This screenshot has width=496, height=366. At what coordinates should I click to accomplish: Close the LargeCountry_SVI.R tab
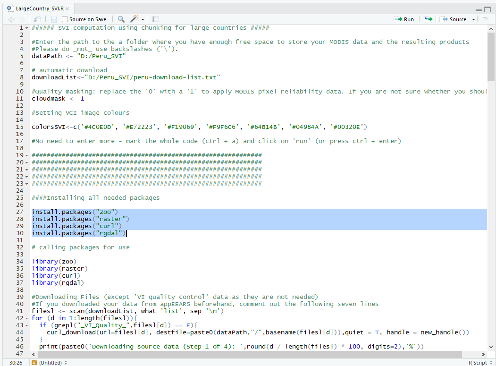(x=67, y=9)
